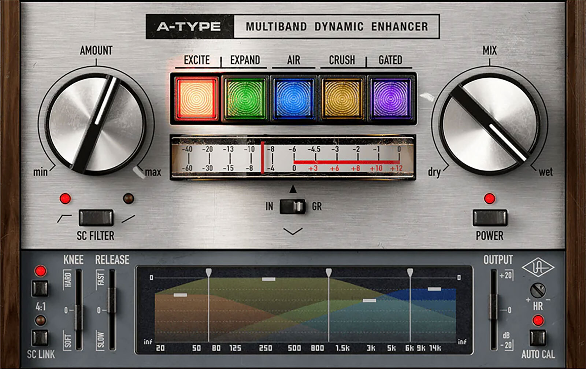Screen dimensions: 586x369
Task: Click the Universal Audio logo
Action: tap(538, 267)
